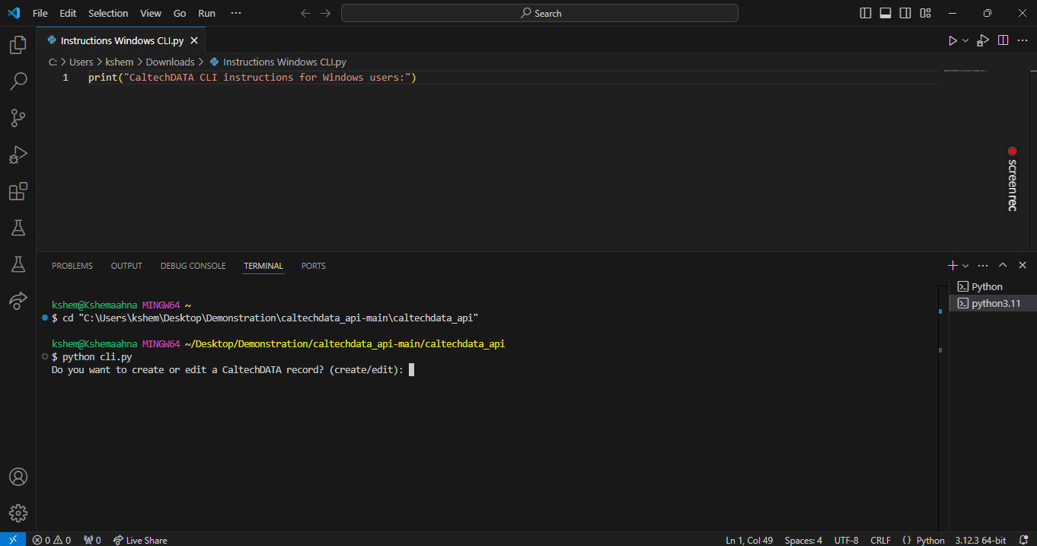Open terminal panel More Actions ellipsis
The width and height of the screenshot is (1037, 546).
click(x=983, y=265)
